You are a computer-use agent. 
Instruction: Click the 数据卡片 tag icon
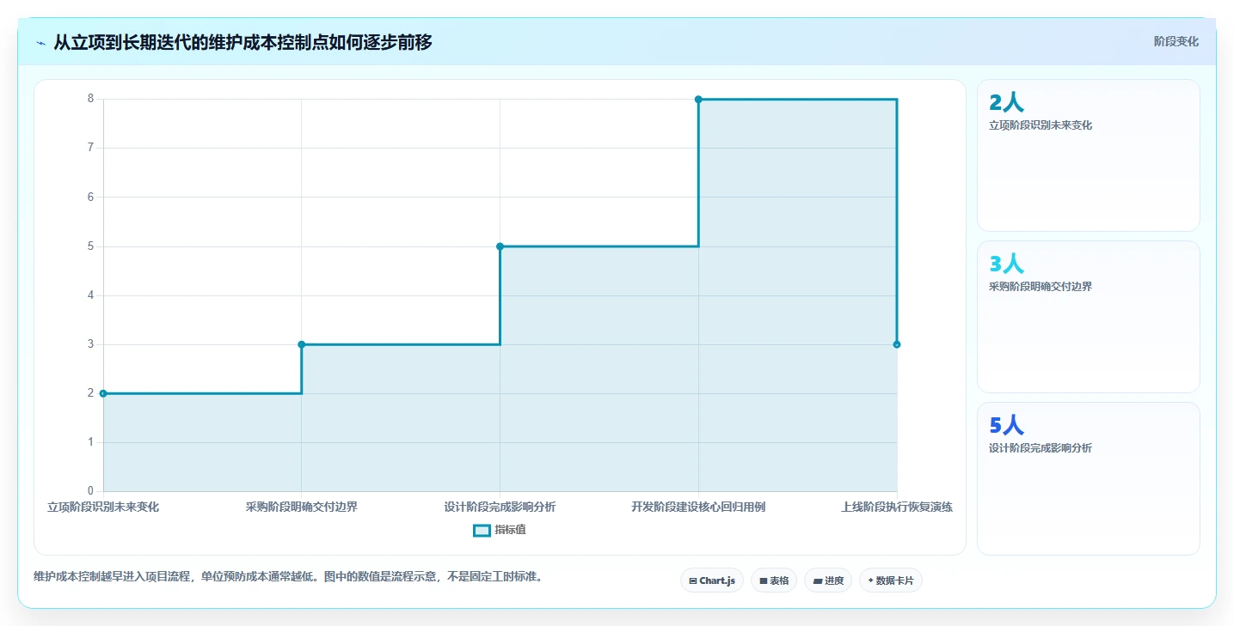pos(871,581)
